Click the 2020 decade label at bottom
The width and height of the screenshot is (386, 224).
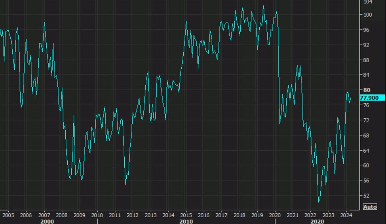coord(318,222)
